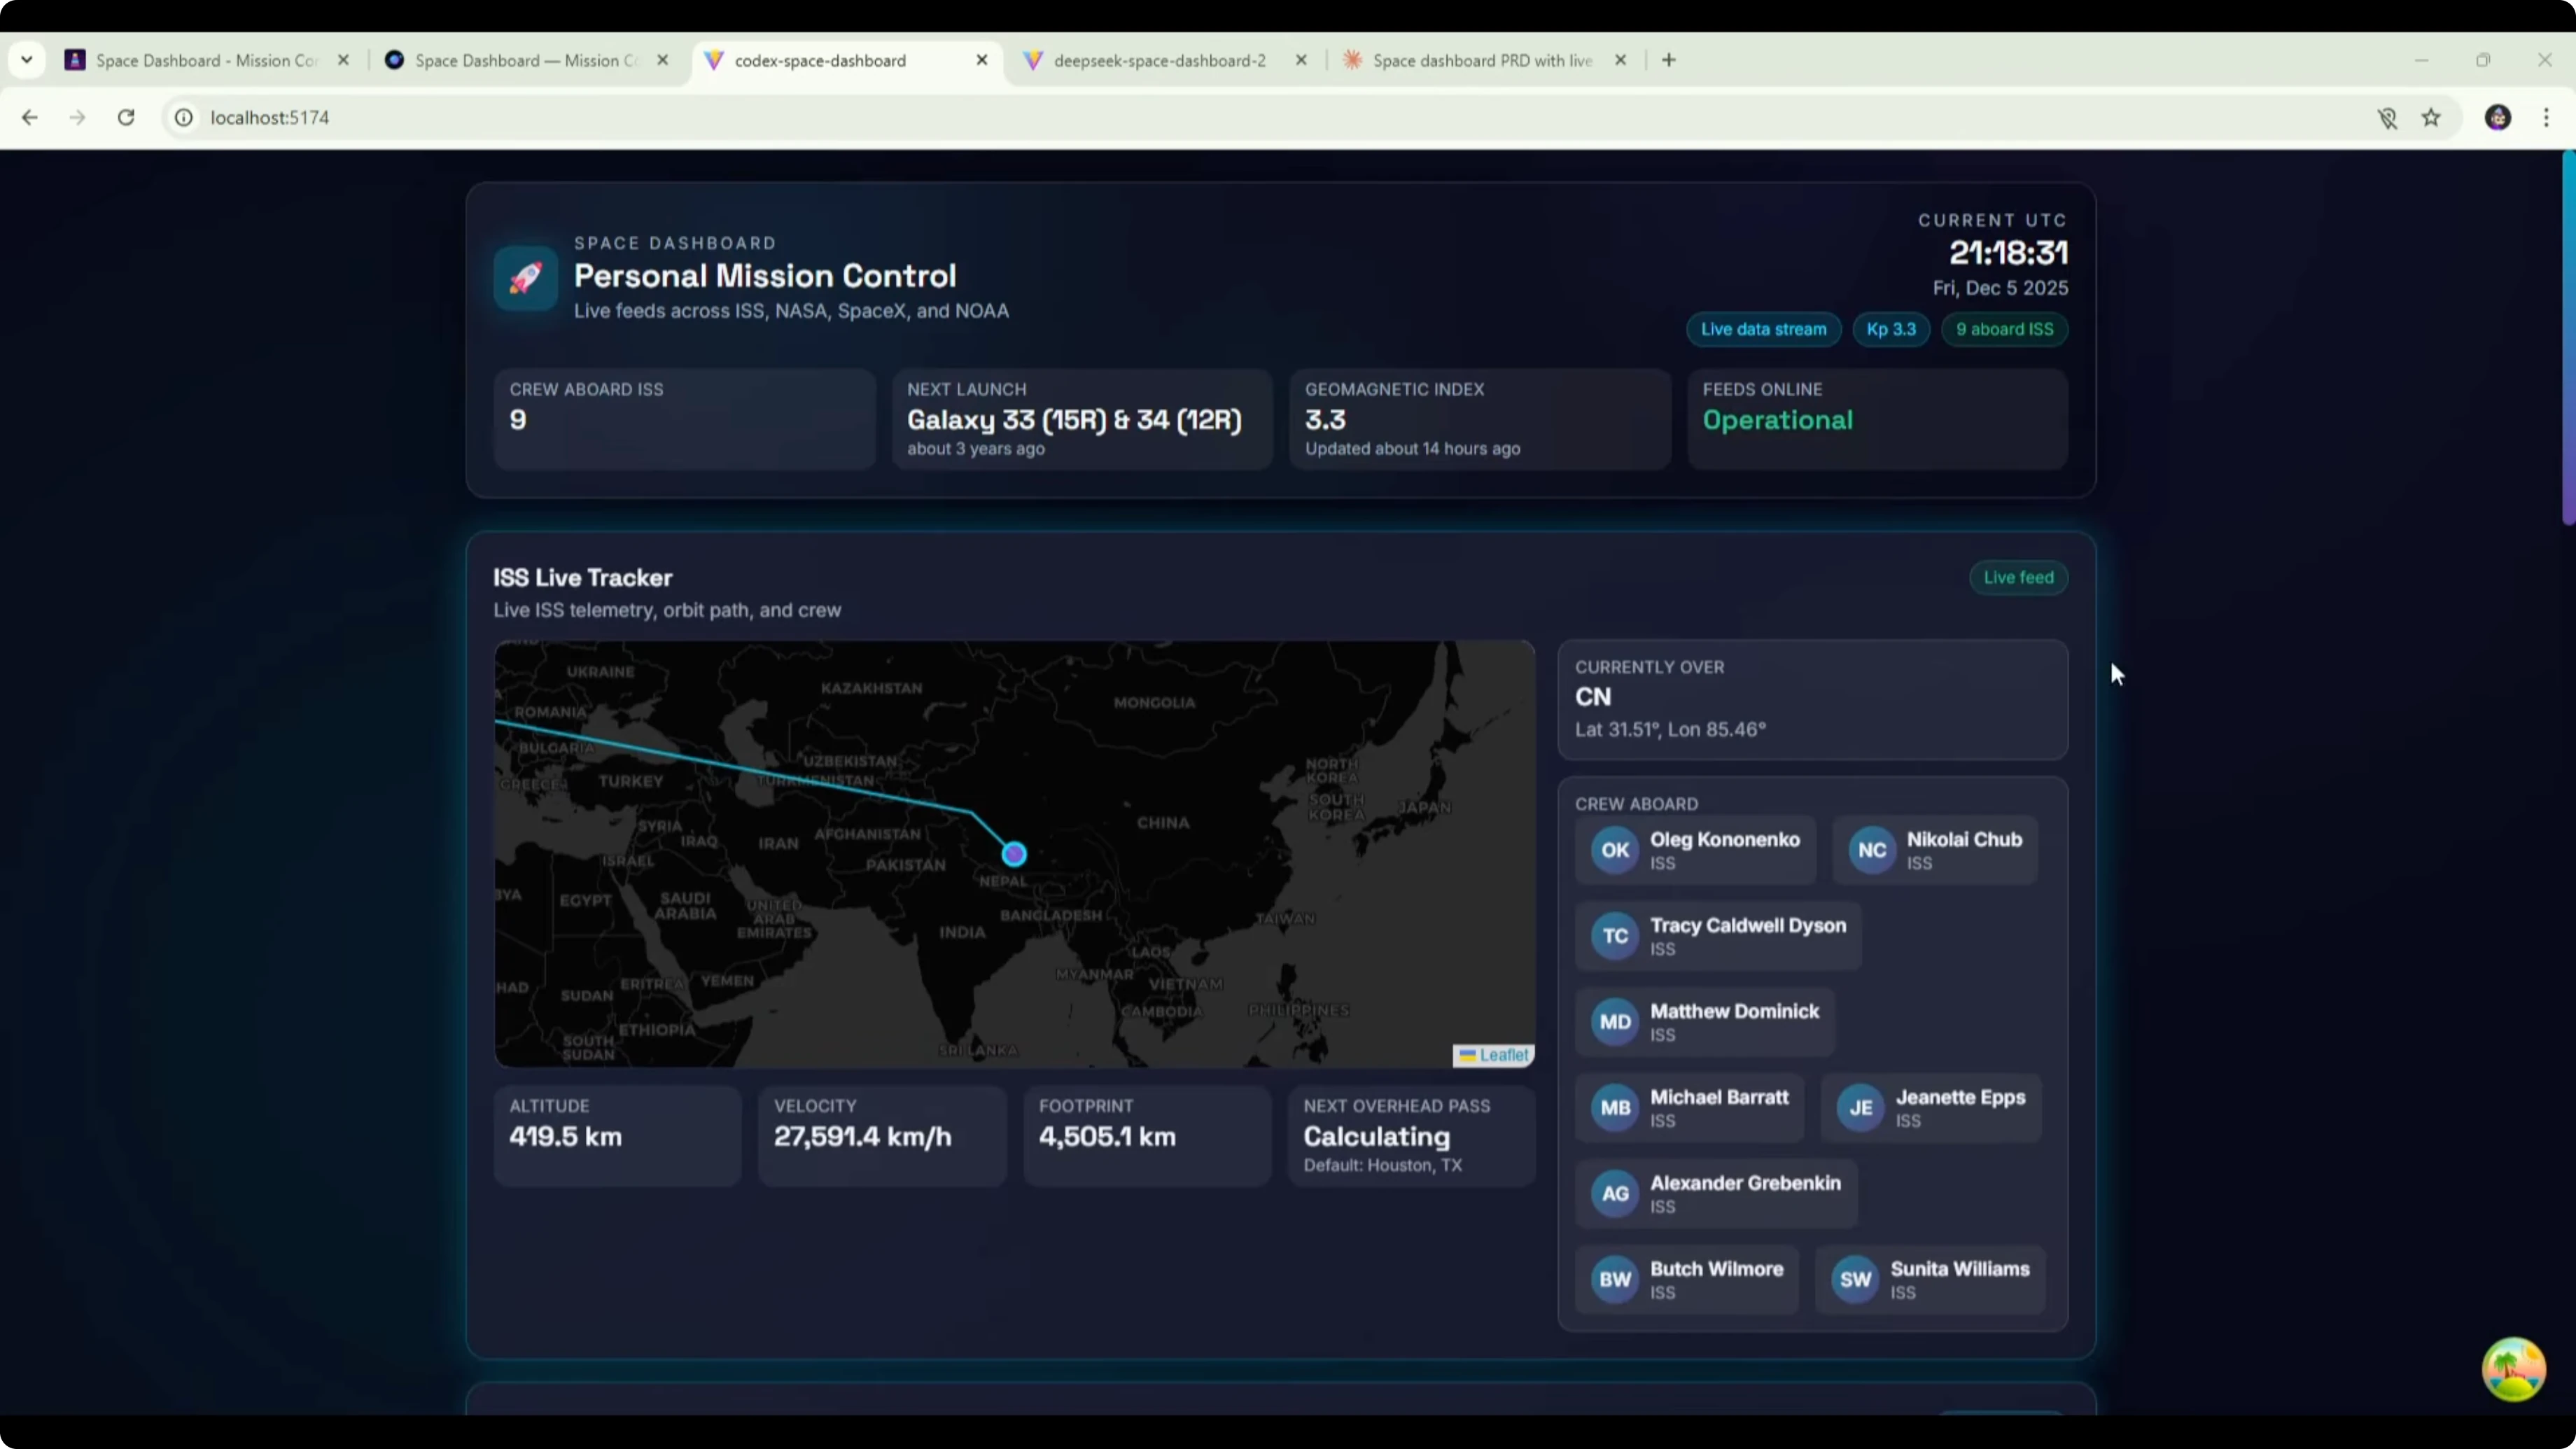Open a new browser tab
Viewport: 2576px width, 1449px height.
coord(1668,60)
